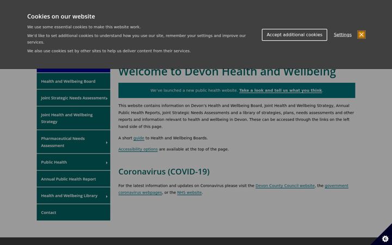392x245 pixels.
Task: Expand Public Health submenu arrow
Action: [x=107, y=163]
